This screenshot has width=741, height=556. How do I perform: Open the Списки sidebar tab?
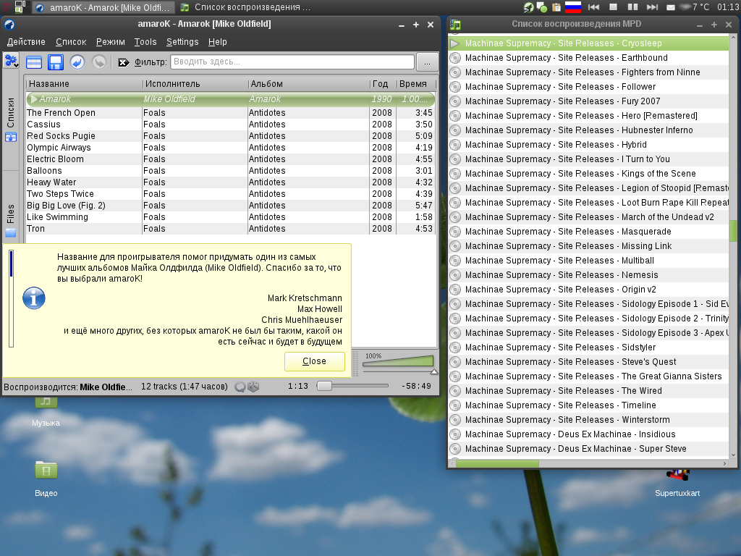tap(10, 119)
